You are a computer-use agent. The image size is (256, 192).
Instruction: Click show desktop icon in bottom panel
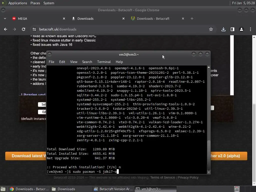pyautogui.click(x=3, y=189)
